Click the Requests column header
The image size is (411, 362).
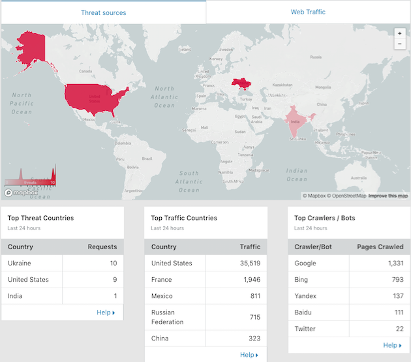[x=102, y=247]
